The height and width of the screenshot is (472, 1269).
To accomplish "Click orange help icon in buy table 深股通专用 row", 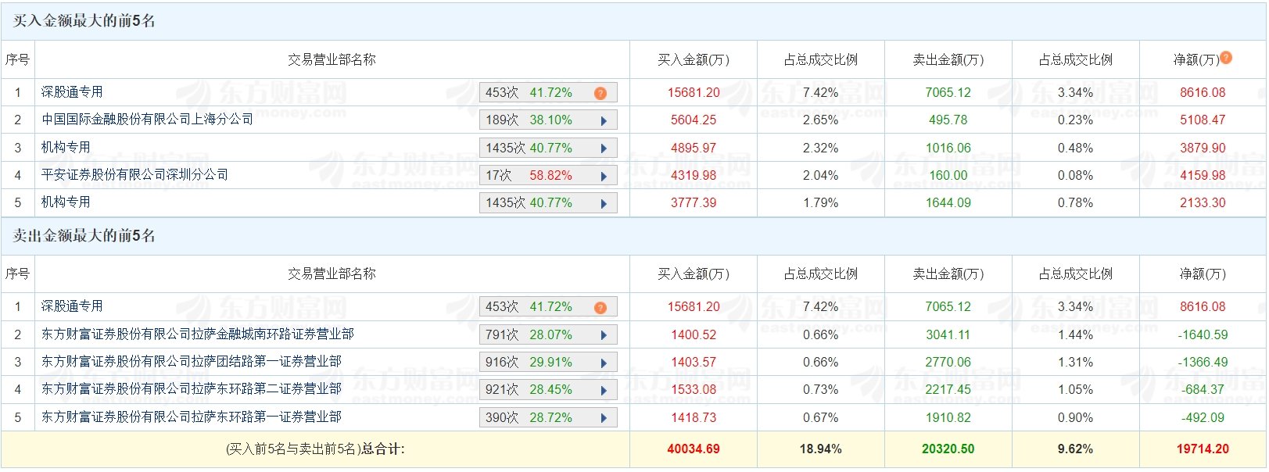I will pyautogui.click(x=600, y=93).
